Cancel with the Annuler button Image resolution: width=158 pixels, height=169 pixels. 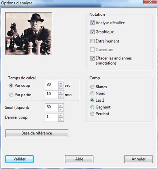139,159
